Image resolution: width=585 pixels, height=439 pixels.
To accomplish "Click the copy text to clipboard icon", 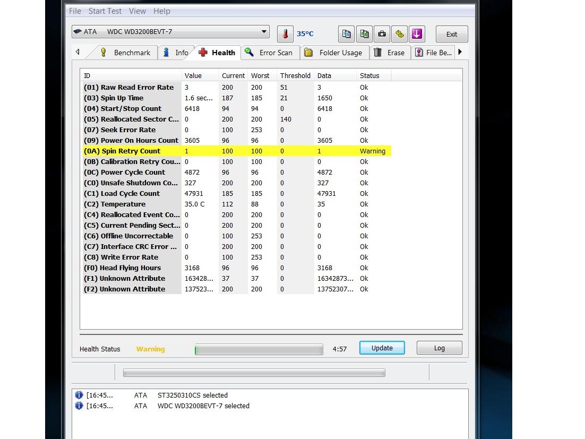I will 346,34.
